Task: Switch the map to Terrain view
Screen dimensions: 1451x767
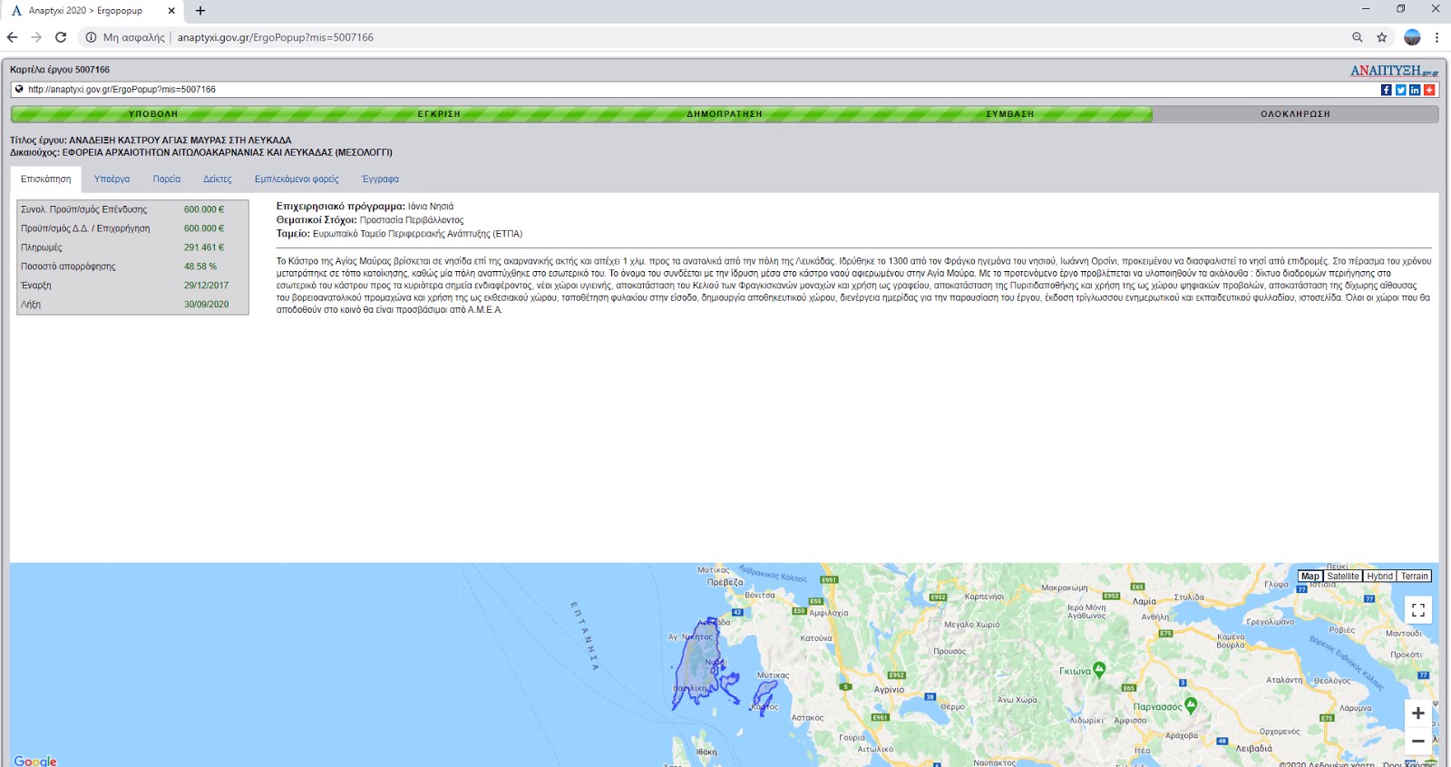Action: 1415,577
